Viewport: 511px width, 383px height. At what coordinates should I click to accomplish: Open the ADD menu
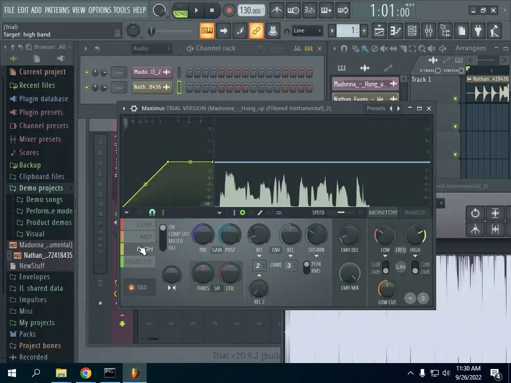point(36,10)
